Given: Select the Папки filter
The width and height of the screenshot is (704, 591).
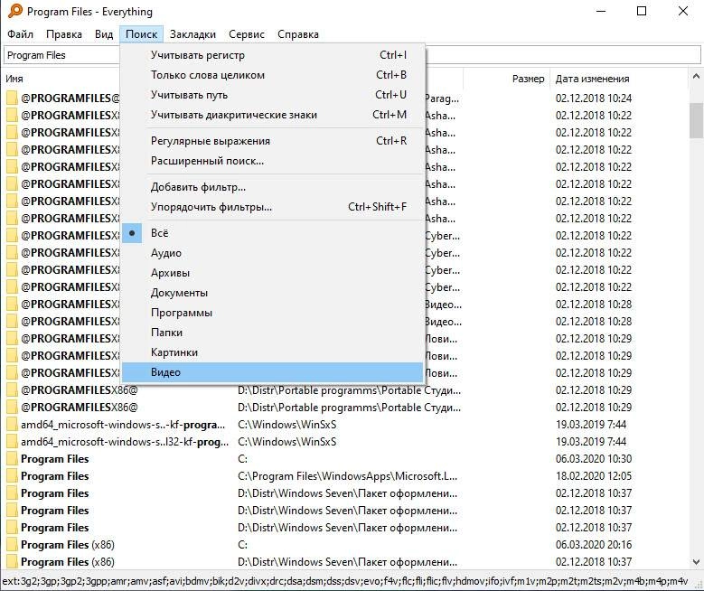Looking at the screenshot, I should coord(273,333).
